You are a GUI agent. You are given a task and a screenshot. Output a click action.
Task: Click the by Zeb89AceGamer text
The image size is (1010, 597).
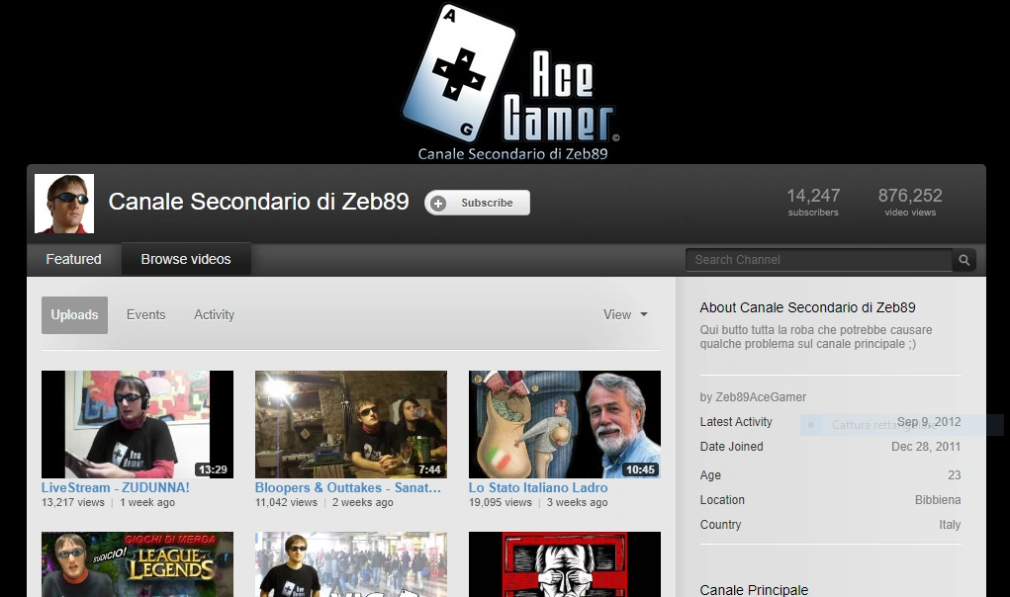[753, 397]
